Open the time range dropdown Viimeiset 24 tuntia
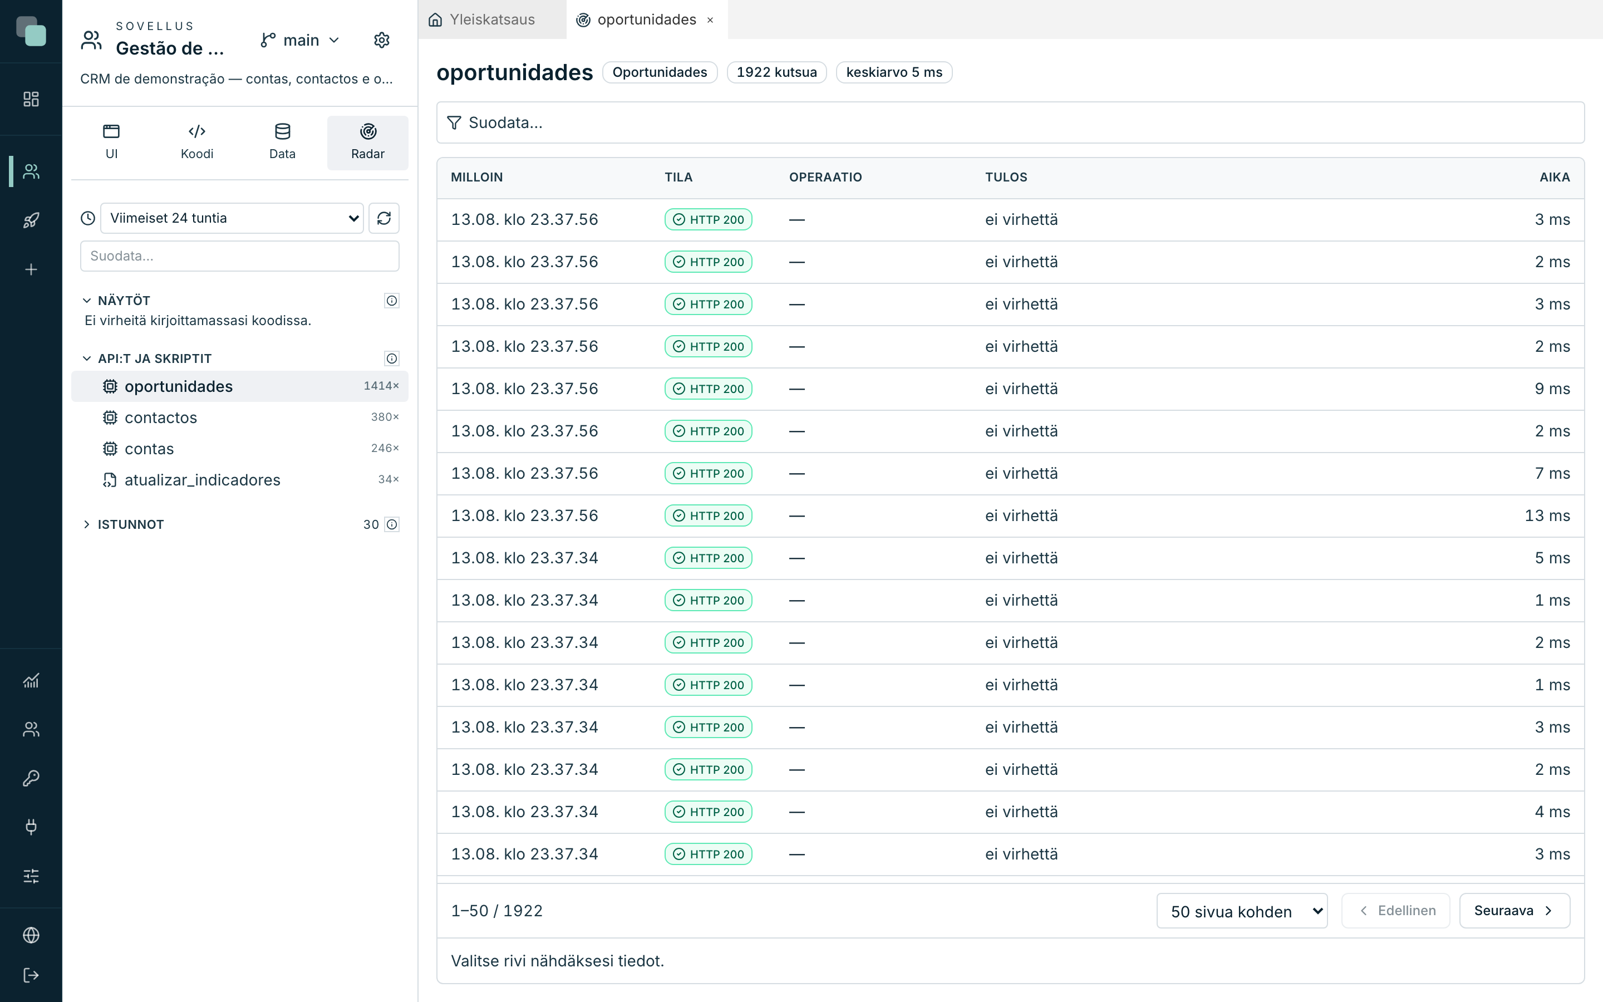Image resolution: width=1603 pixels, height=1002 pixels. [x=232, y=218]
